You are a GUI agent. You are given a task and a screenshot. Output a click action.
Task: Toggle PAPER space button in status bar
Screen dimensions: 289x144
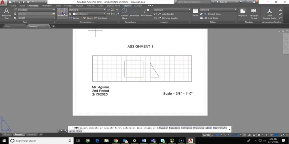(x=206, y=135)
